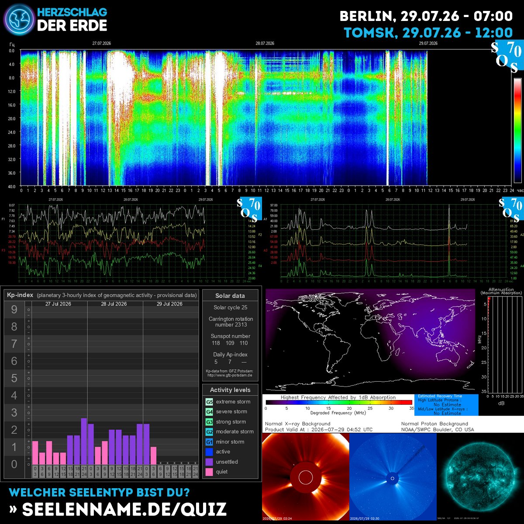Click the 'HERZSCHLAG DER ERDE' title

[72, 20]
